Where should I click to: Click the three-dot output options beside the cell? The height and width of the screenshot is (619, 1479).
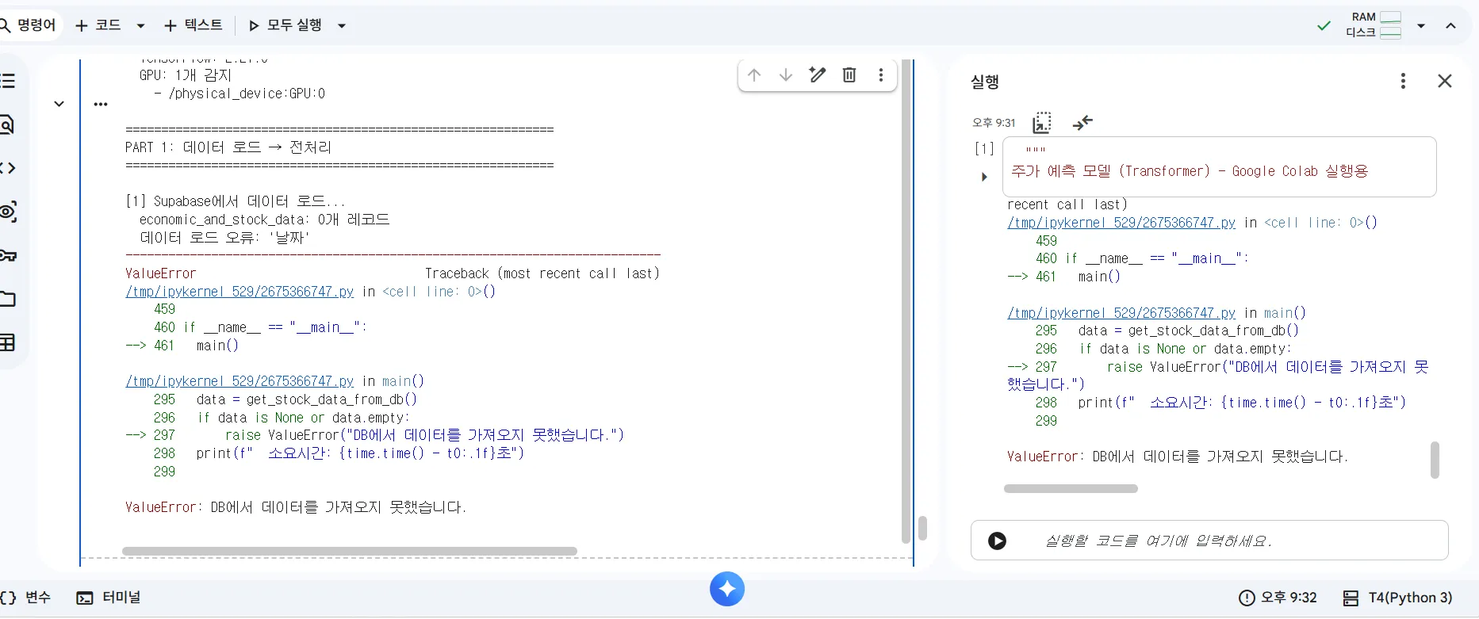pos(101,104)
